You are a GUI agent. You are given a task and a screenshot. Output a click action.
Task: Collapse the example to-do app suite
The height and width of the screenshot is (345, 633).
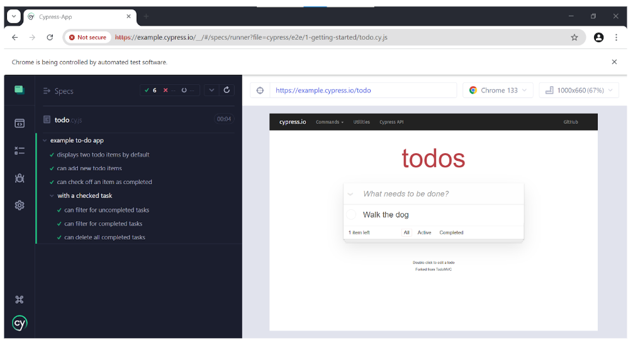[x=45, y=140]
